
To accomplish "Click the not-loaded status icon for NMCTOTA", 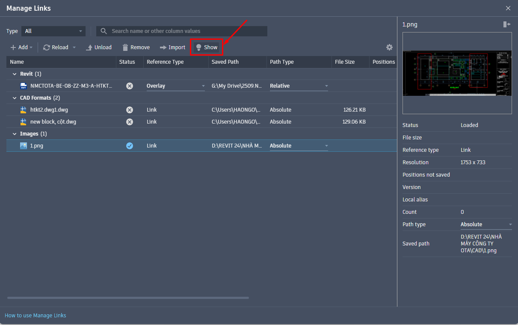I will 130,86.
